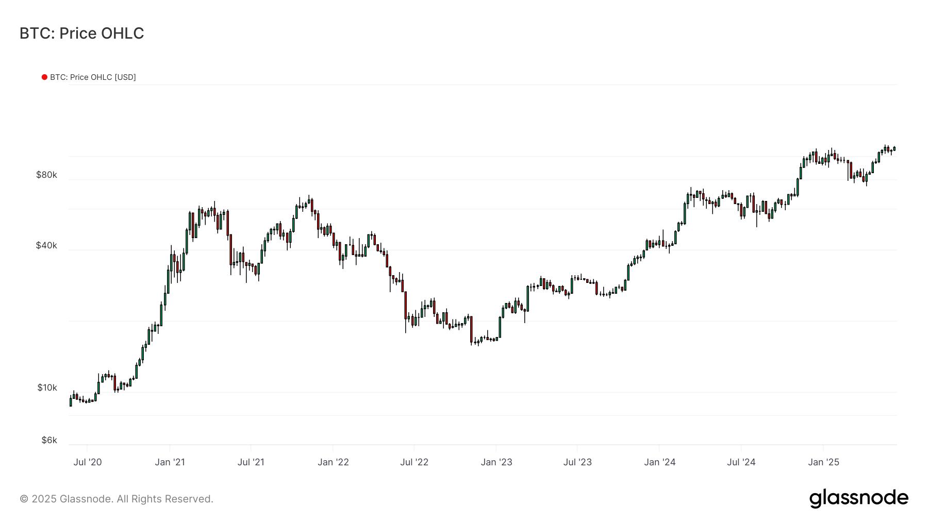Select the Jan '25 axis label
The image size is (928, 522).
tap(823, 462)
